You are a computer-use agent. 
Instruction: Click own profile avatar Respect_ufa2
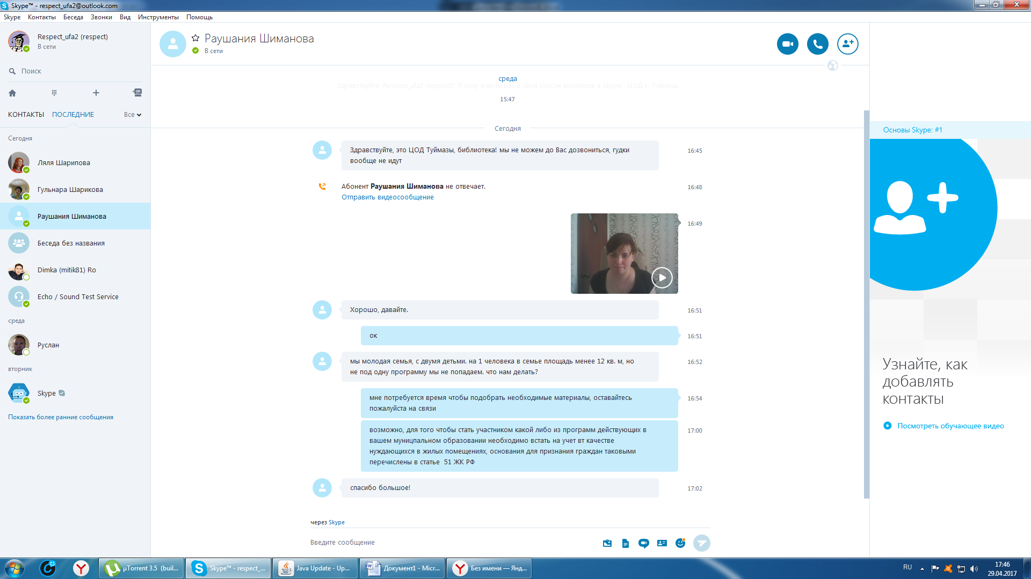tap(19, 41)
